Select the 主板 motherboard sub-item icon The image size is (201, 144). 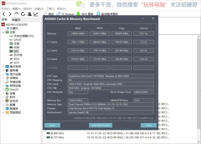click(x=11, y=44)
